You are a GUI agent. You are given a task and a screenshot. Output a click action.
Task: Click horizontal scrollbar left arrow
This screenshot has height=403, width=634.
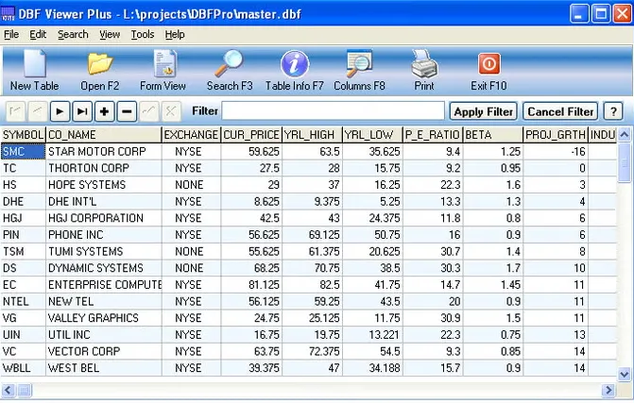[x=9, y=390]
